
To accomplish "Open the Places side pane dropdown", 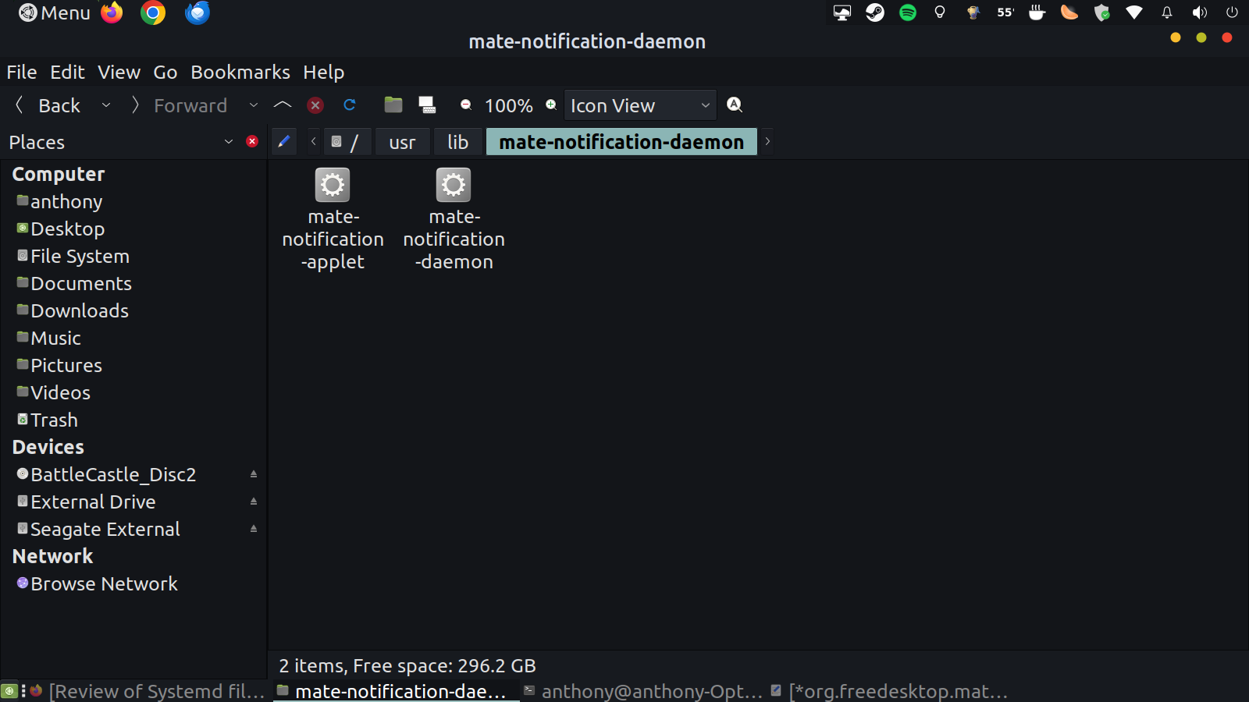I will click(x=229, y=142).
